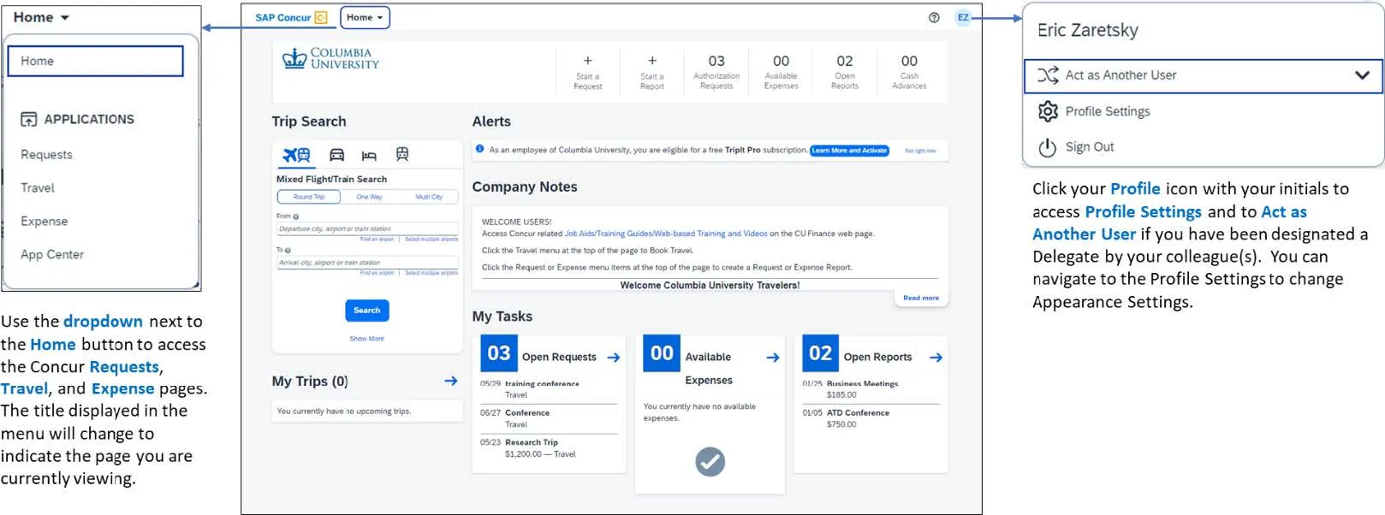The height and width of the screenshot is (515, 1385).
Task: Open My Trips with the arrow icon
Action: tap(451, 381)
